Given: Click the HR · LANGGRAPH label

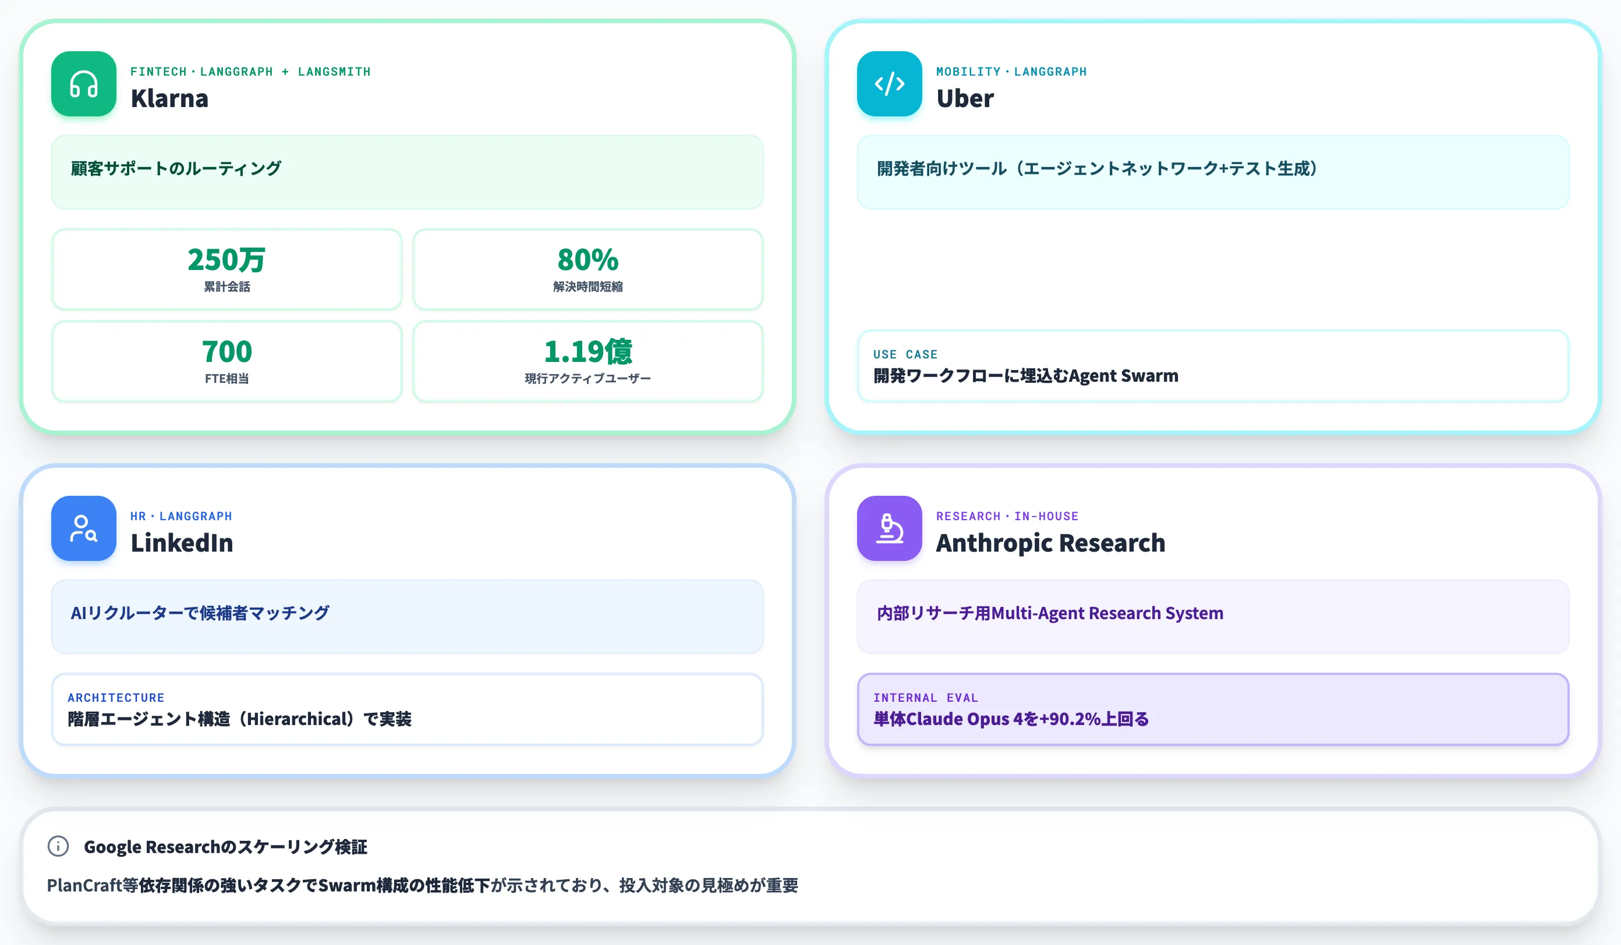Looking at the screenshot, I should (x=180, y=516).
